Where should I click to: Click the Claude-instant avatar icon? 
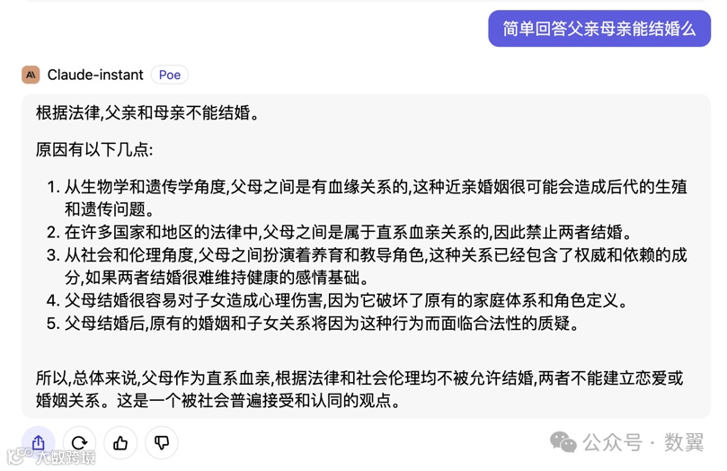coord(31,75)
